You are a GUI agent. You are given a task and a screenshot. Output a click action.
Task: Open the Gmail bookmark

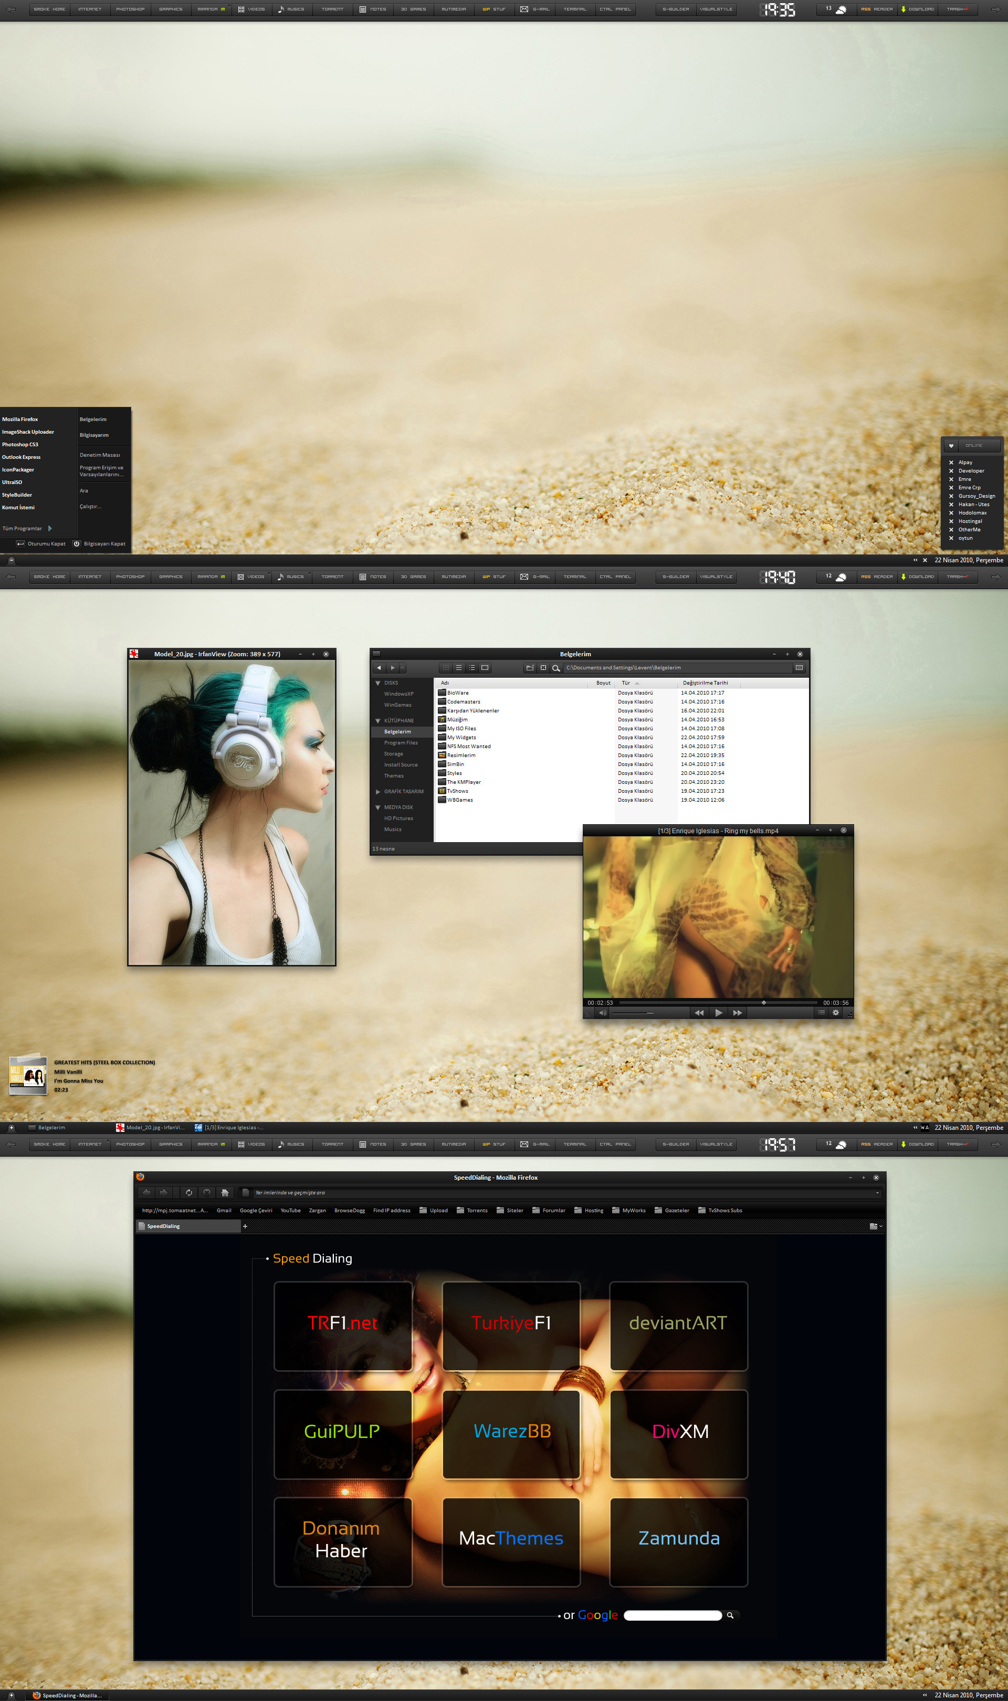point(224,1210)
